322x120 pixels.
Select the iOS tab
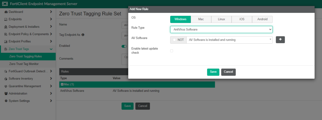242,19
